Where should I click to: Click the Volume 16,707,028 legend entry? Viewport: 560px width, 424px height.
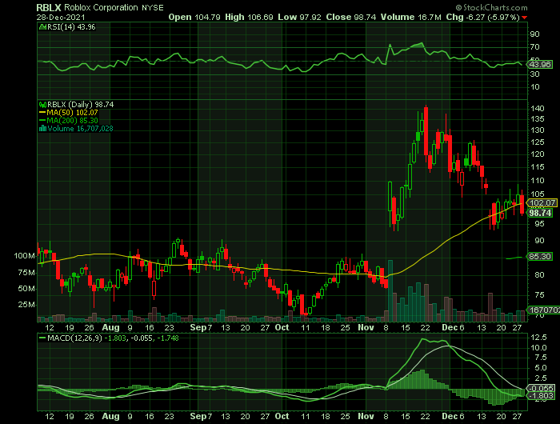pos(80,129)
